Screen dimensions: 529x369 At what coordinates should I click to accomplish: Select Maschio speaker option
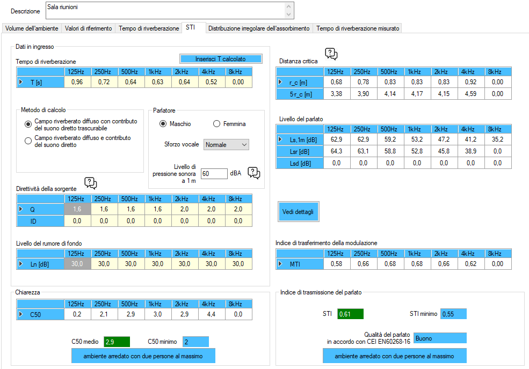tap(163, 124)
